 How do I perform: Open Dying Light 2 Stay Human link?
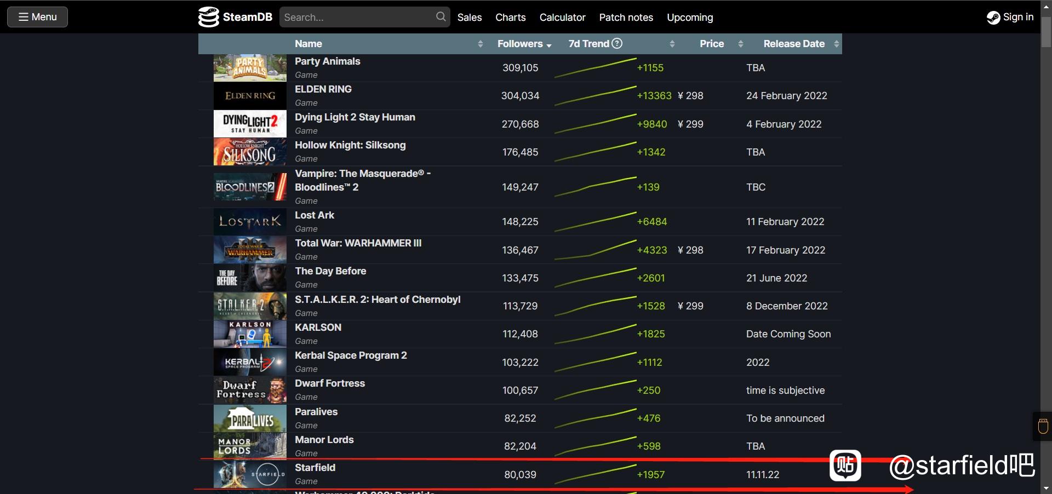click(x=355, y=117)
